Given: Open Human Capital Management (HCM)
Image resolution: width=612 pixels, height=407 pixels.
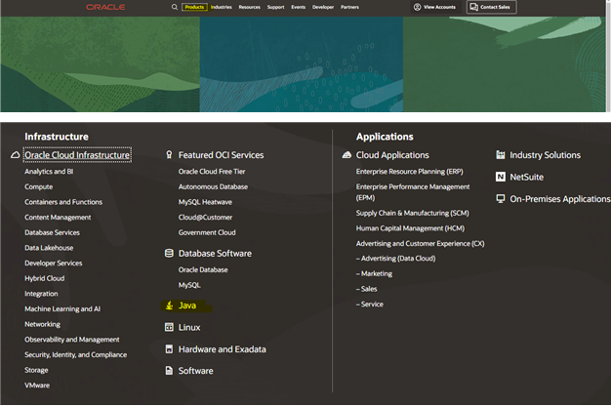Looking at the screenshot, I should 410,227.
